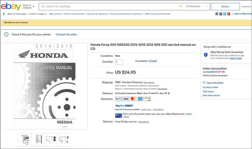Select the second product thumbnail image

click(38, 140)
